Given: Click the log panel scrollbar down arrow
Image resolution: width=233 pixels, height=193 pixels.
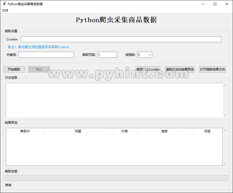Looking at the screenshot, I should pos(224,115).
